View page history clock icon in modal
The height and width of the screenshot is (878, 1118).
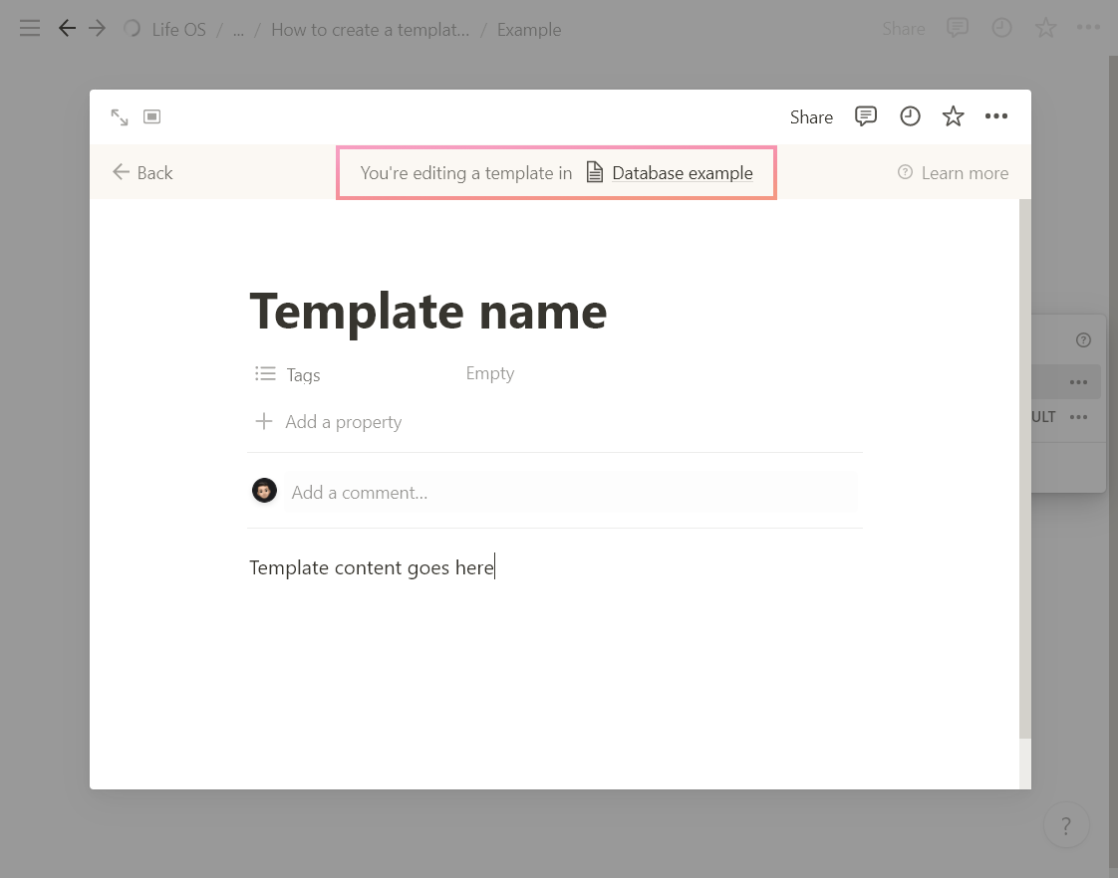pyautogui.click(x=910, y=116)
